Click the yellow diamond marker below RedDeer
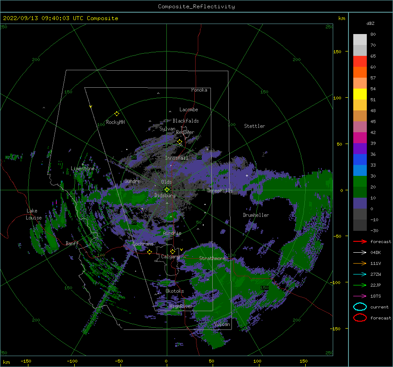 click(x=179, y=142)
